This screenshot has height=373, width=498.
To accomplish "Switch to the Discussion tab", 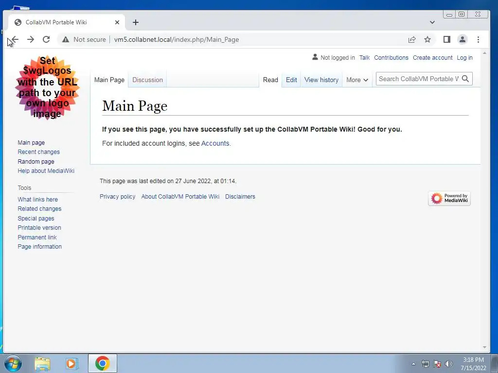I will pos(148,80).
